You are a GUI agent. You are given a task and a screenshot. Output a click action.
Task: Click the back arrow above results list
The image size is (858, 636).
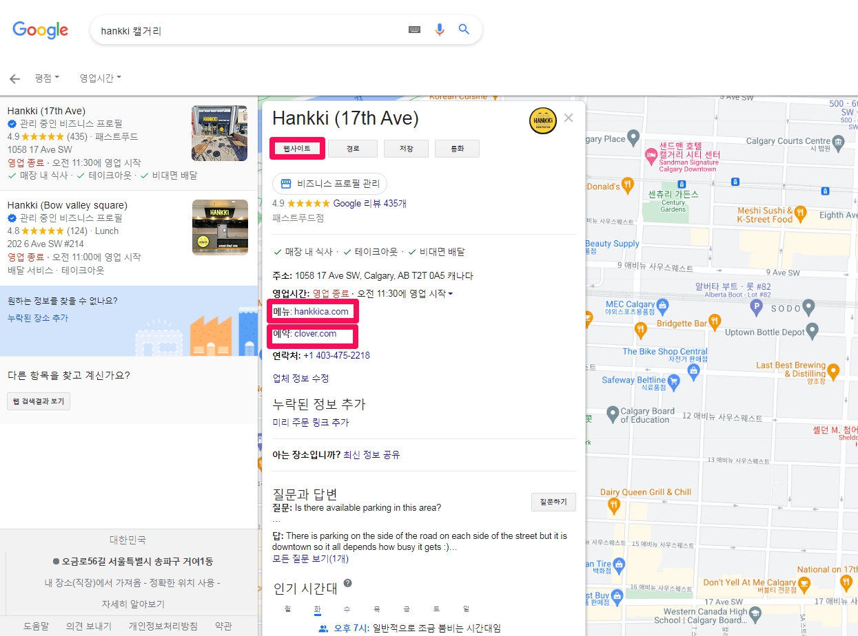(x=14, y=78)
